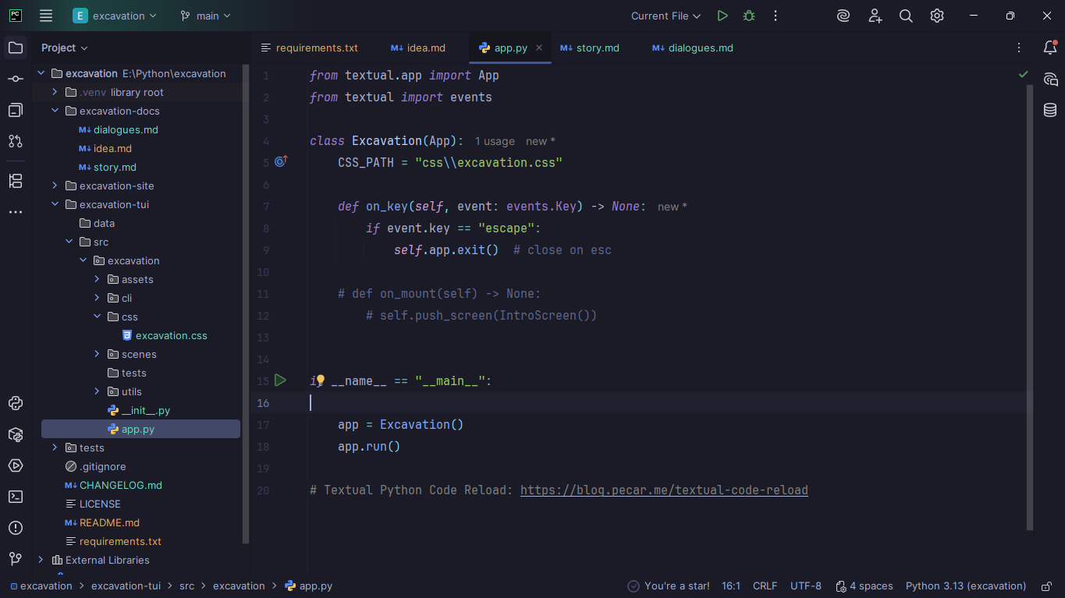Click Python 3.13 interpreter in status bar

tap(965, 586)
